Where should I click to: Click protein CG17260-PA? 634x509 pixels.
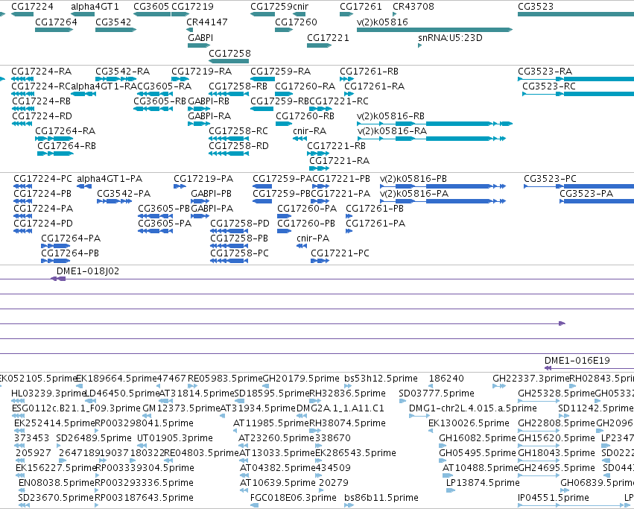307,209
